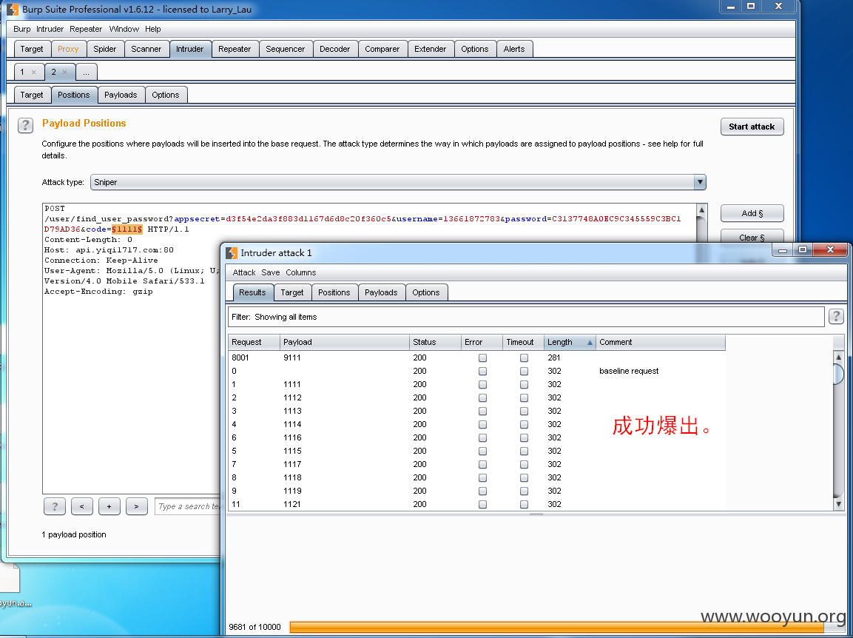Click the Burp Suite main window title icon
This screenshot has height=638, width=853.
13,10
